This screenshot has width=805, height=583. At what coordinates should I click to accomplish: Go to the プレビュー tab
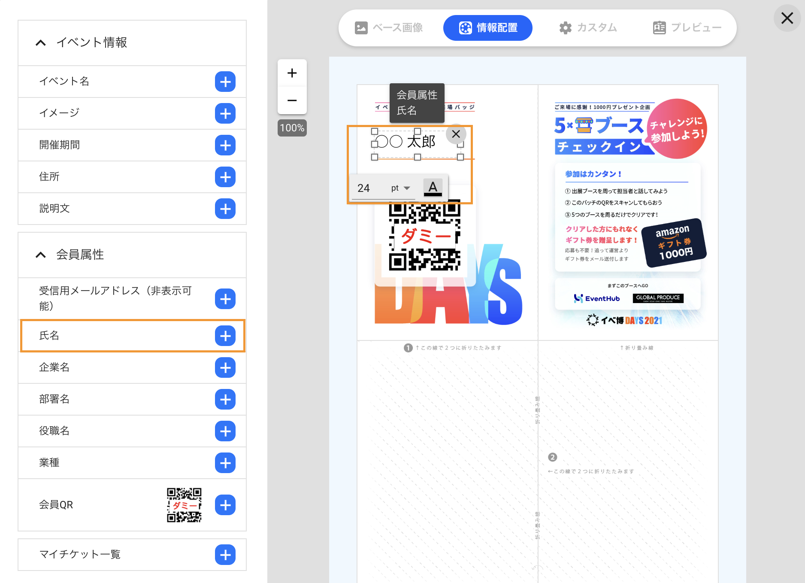point(687,28)
